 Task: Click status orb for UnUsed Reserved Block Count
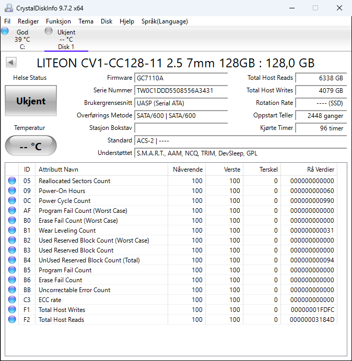coord(12,260)
